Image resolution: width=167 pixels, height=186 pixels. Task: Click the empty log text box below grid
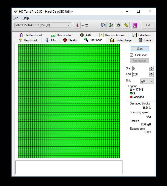(69, 167)
